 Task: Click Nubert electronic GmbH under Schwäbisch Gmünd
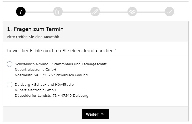coord(36,69)
